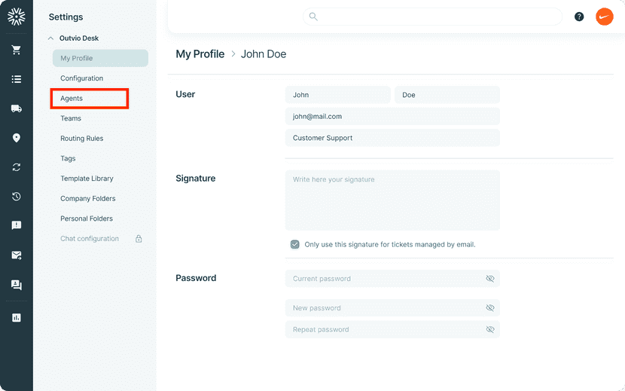This screenshot has height=391, width=625.
Task: Open the delivery truck shipments icon
Action: click(x=17, y=108)
